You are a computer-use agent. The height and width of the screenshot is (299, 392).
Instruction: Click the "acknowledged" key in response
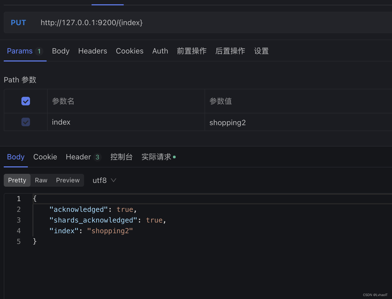pyautogui.click(x=79, y=209)
